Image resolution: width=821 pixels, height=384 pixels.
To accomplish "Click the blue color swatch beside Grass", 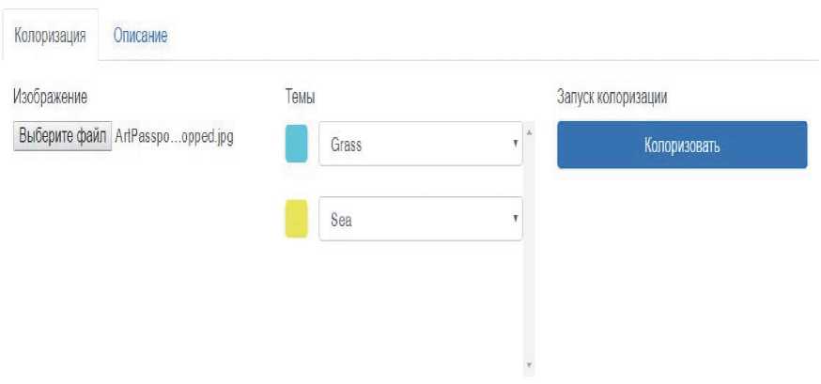I will pos(296,146).
